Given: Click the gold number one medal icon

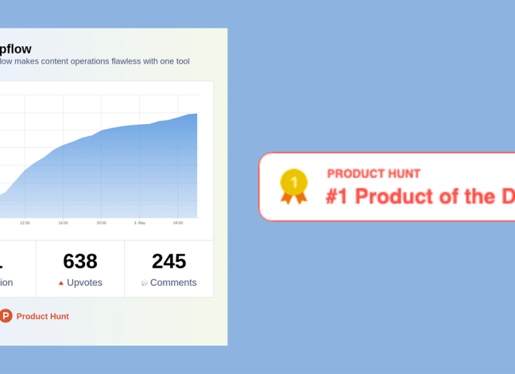Looking at the screenshot, I should pos(294,186).
